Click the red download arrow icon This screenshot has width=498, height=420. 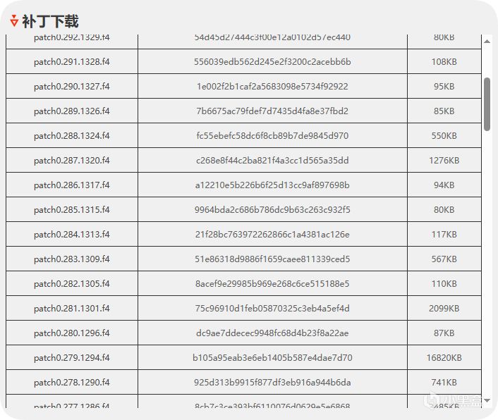[14, 20]
